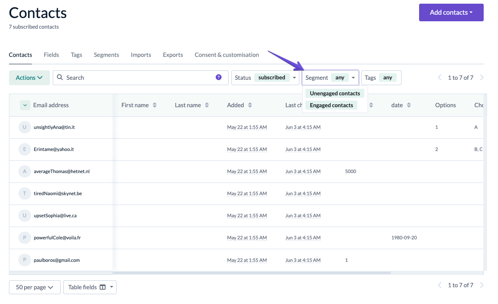Viewport: 498px width, 304px height.
Task: Click the Options column header
Action: coord(446,105)
